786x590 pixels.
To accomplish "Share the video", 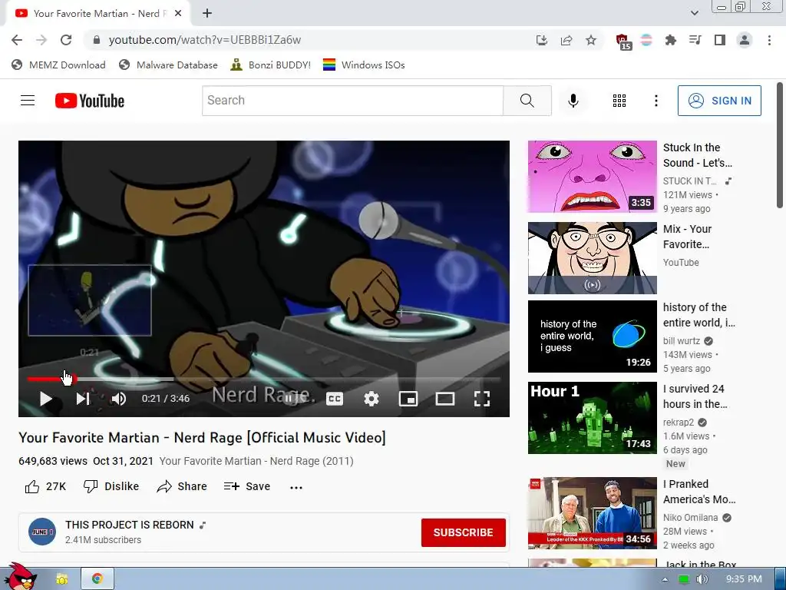I will click(x=181, y=486).
